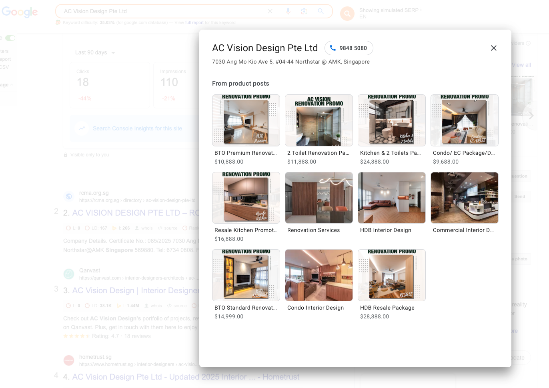
Task: Open the Condo Interior Design post
Action: (x=319, y=275)
